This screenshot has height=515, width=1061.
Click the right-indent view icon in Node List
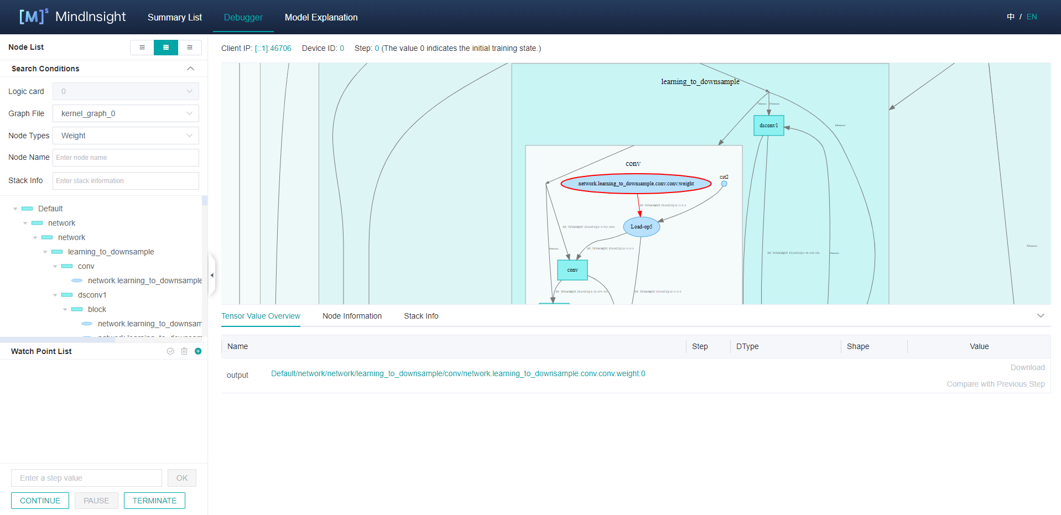[190, 48]
